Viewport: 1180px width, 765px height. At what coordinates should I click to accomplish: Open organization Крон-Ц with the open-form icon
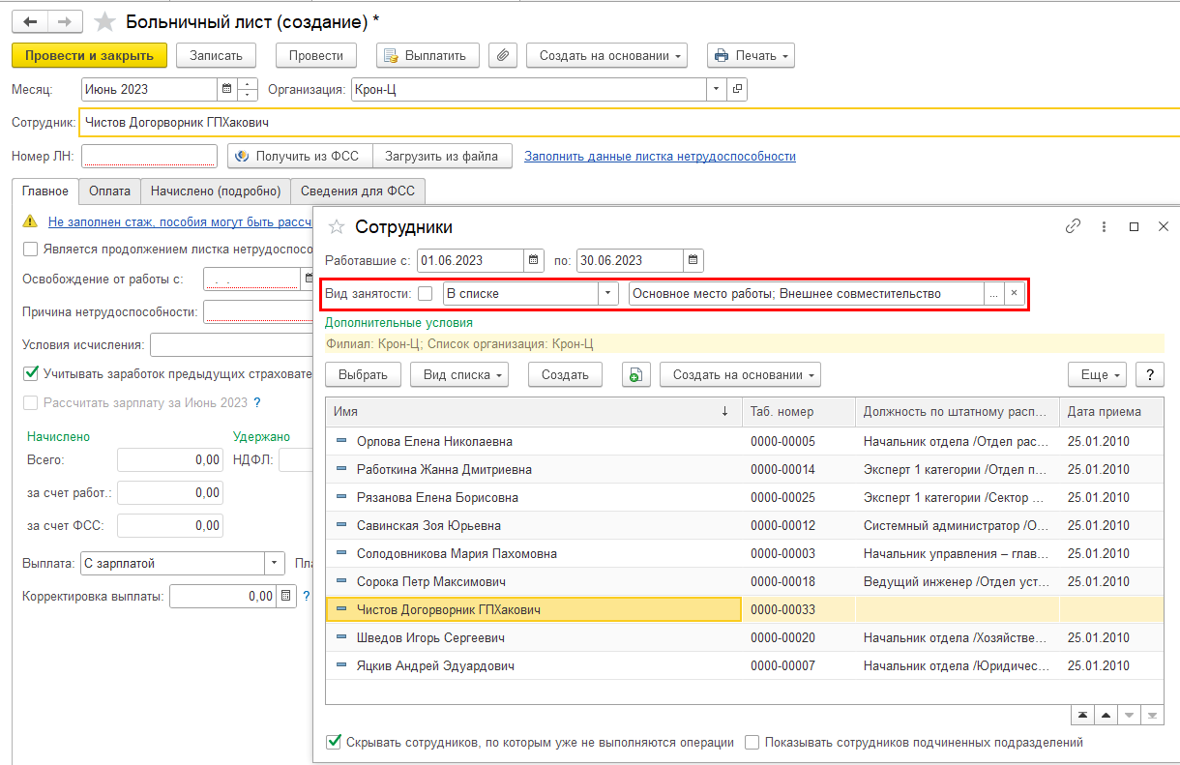click(737, 89)
